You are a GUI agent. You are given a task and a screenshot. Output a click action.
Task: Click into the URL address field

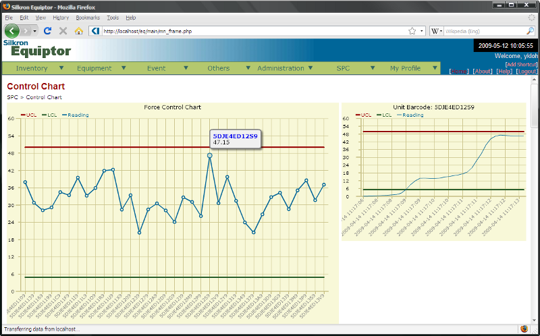(x=254, y=31)
